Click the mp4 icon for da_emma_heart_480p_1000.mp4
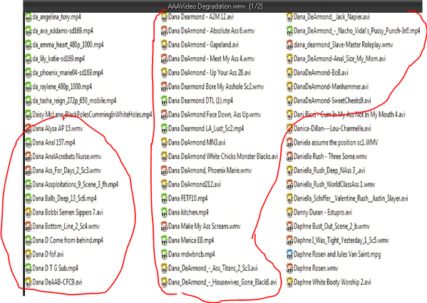The width and height of the screenshot is (427, 303). [x=29, y=45]
